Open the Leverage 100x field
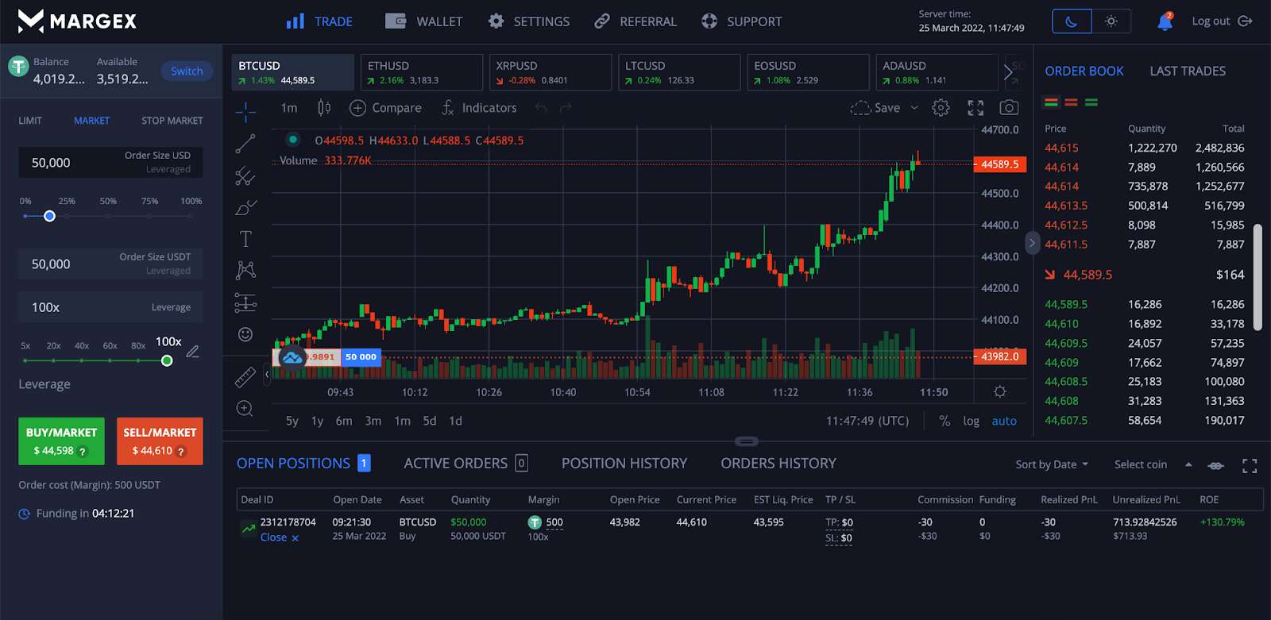Viewport: 1271px width, 620px height. click(110, 307)
